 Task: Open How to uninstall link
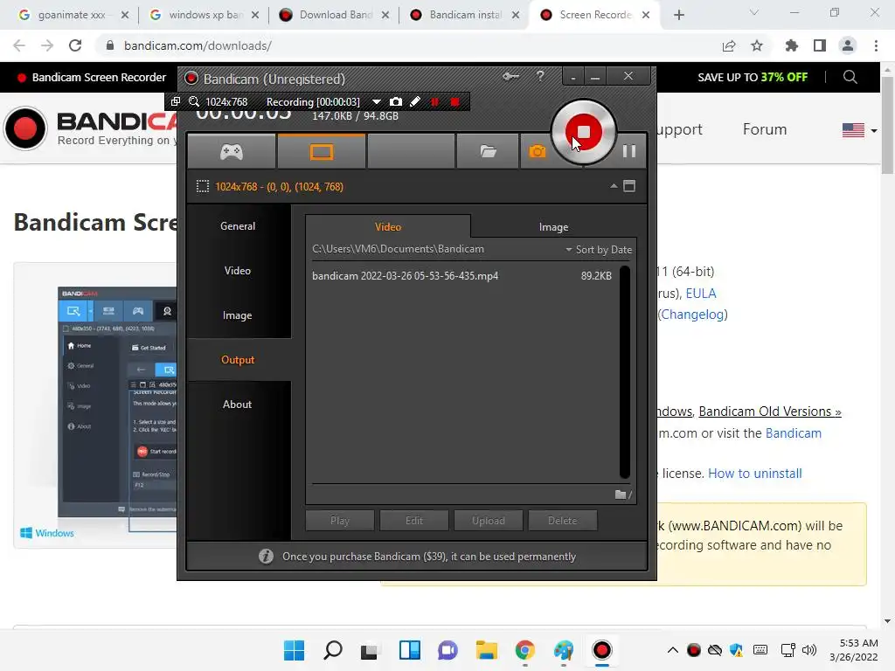click(754, 473)
